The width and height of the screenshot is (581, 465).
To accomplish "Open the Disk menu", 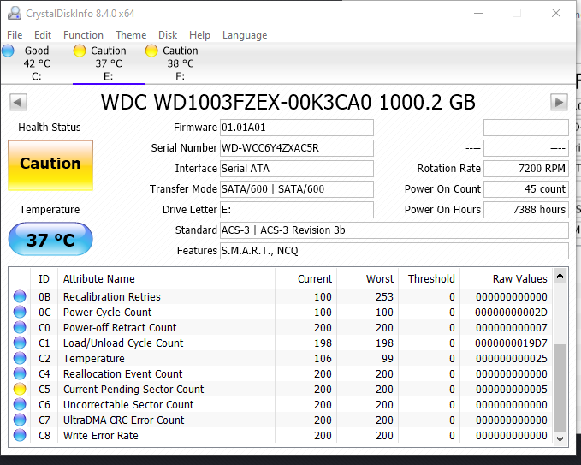I will coord(168,35).
